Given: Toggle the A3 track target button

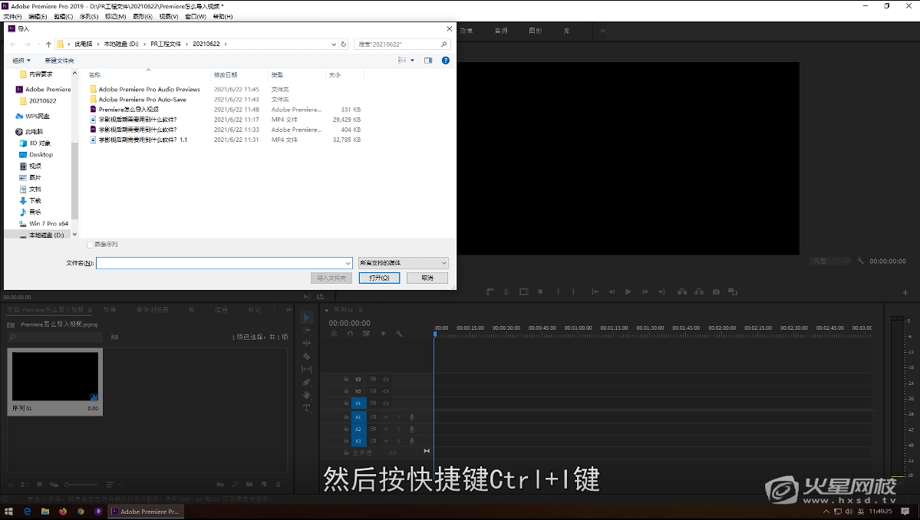Looking at the screenshot, I should point(358,441).
